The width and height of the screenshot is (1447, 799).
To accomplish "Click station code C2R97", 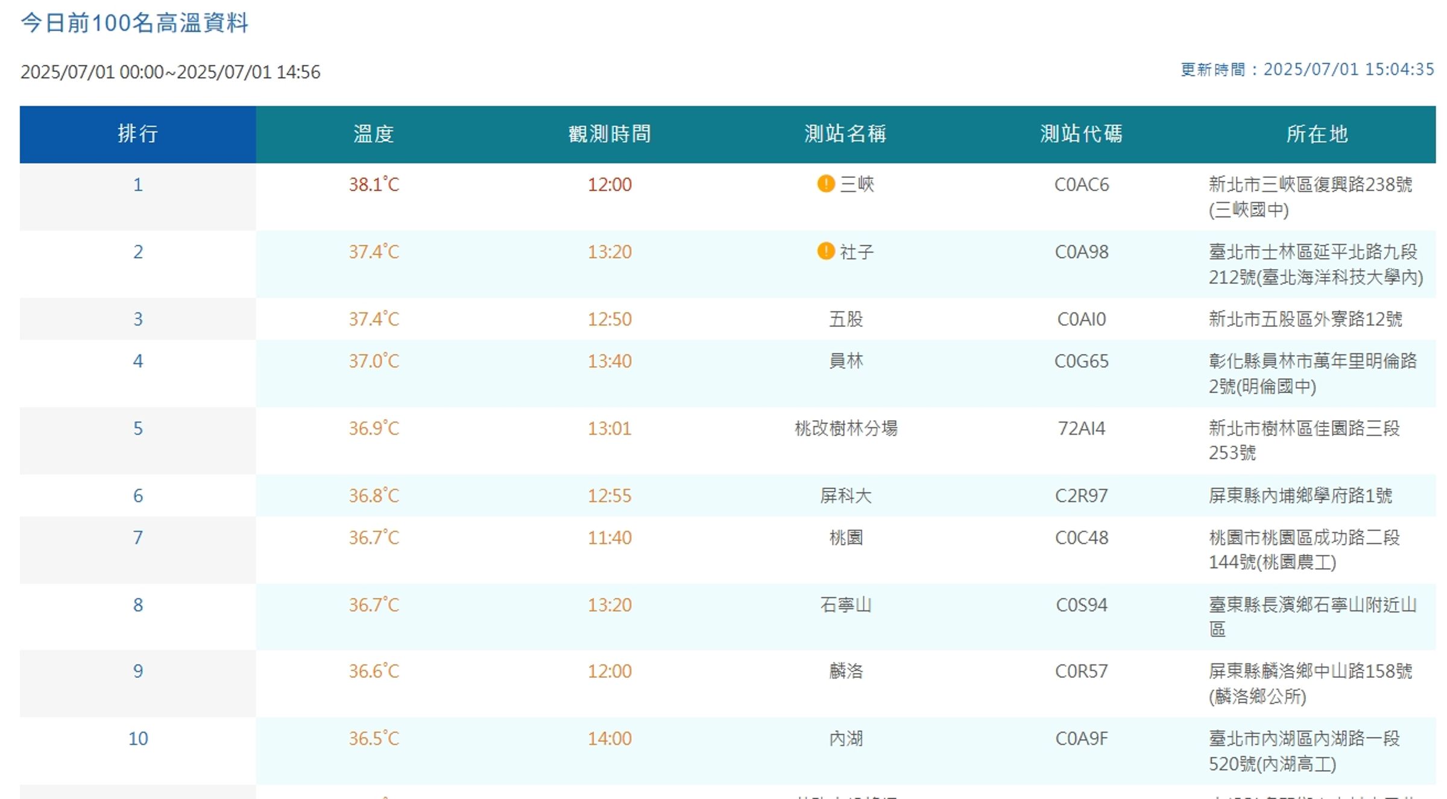I will click(1082, 496).
